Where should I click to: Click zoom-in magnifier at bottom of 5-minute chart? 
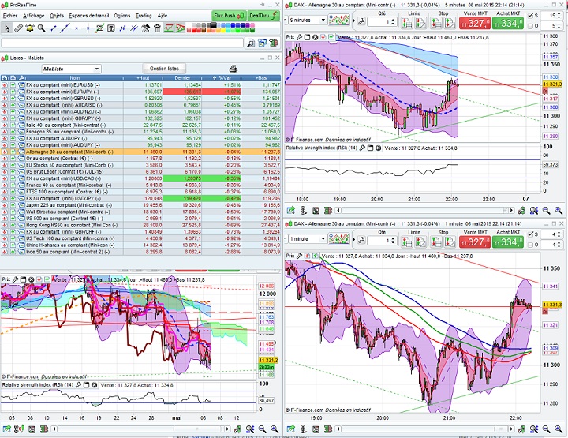click(559, 210)
